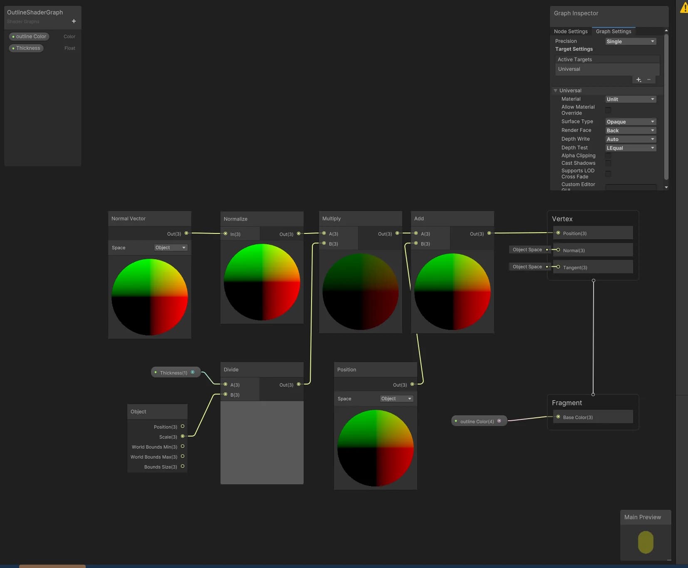The height and width of the screenshot is (568, 688).
Task: Collapse the Universal settings section
Action: (x=555, y=90)
